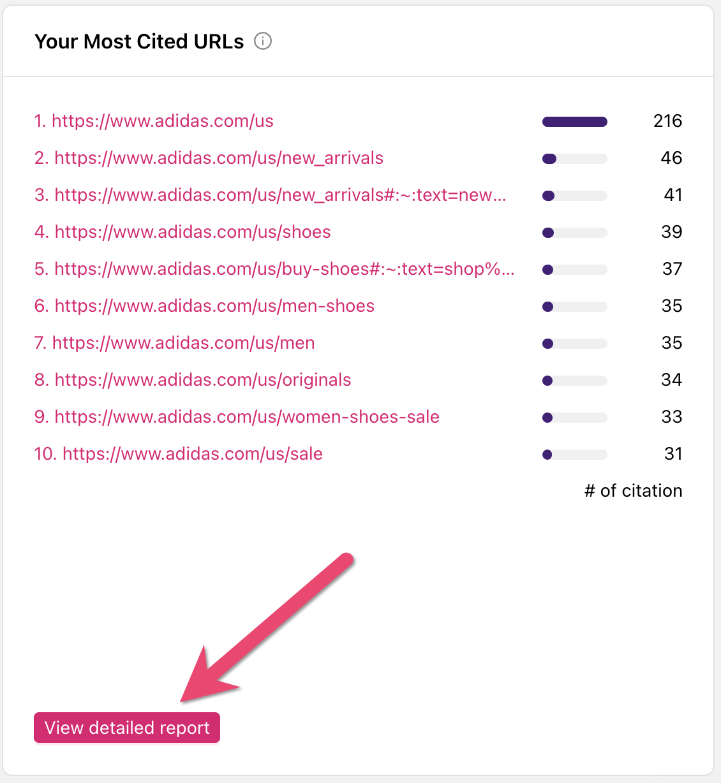Image resolution: width=721 pixels, height=783 pixels.
Task: Click the 216 citation count
Action: [x=667, y=121]
